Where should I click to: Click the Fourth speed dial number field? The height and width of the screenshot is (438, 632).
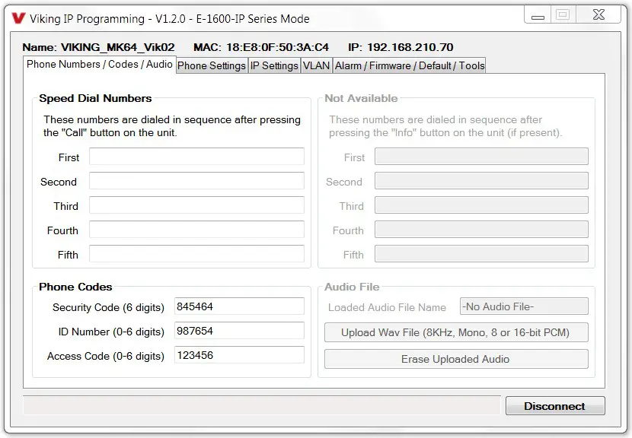196,230
